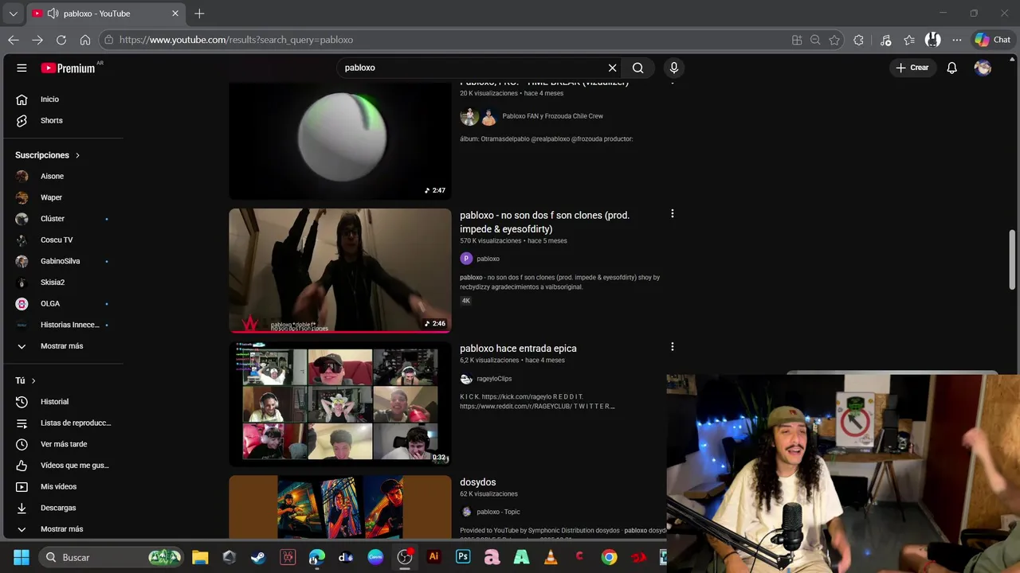The image size is (1020, 573).
Task: Play pabloxo hace entrada epica thumbnail
Action: [340, 404]
